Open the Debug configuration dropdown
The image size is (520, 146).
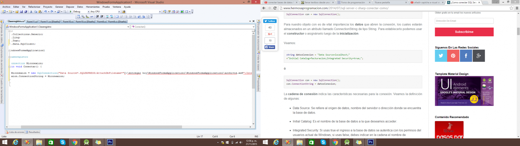88,12
